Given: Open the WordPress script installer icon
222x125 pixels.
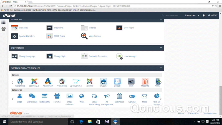Looking at the screenshot, I should click(20, 81).
